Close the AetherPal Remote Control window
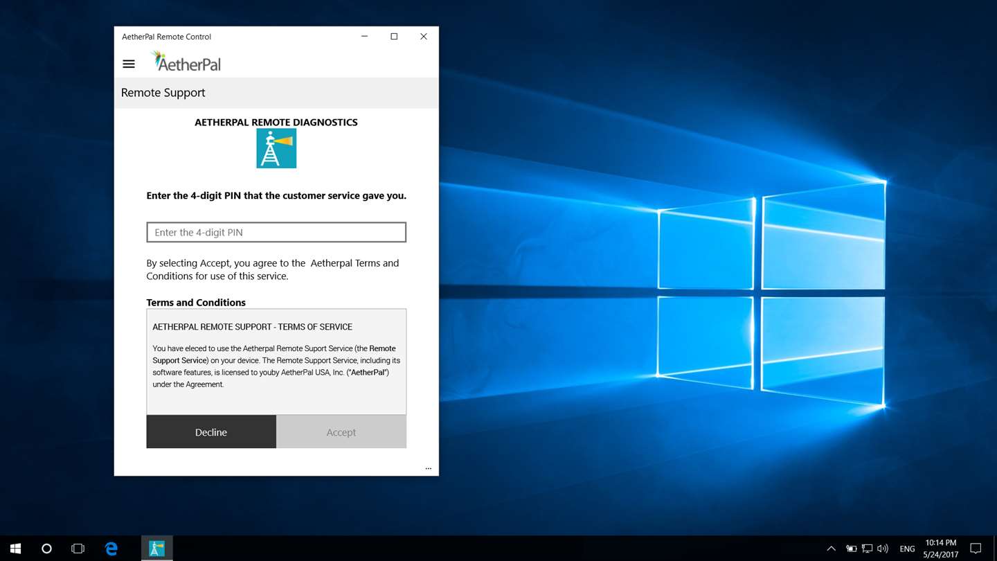The width and height of the screenshot is (997, 561). [424, 37]
